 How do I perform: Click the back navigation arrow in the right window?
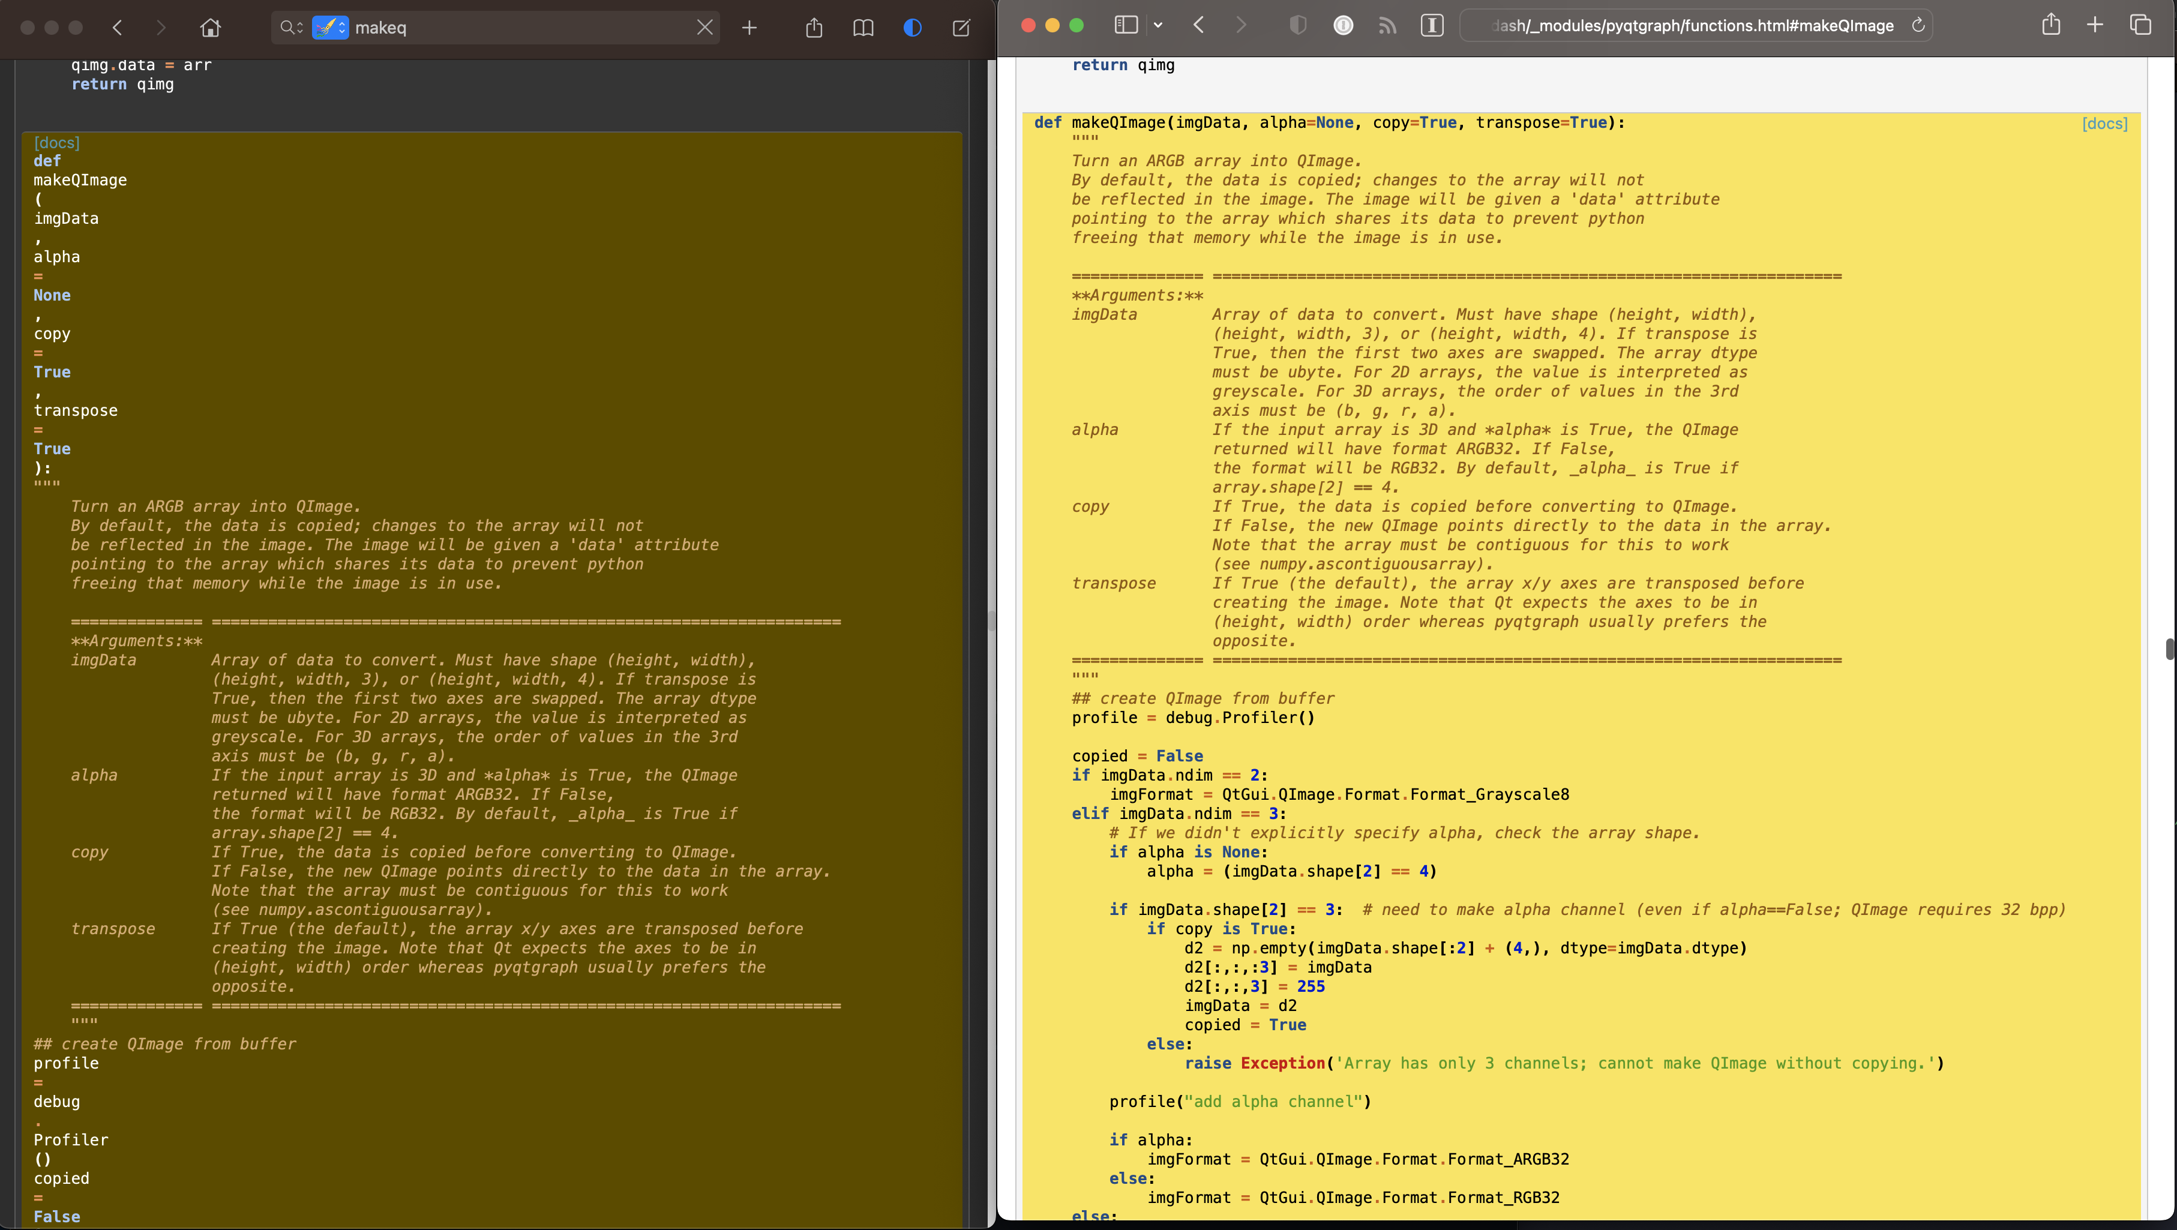[x=1198, y=25]
